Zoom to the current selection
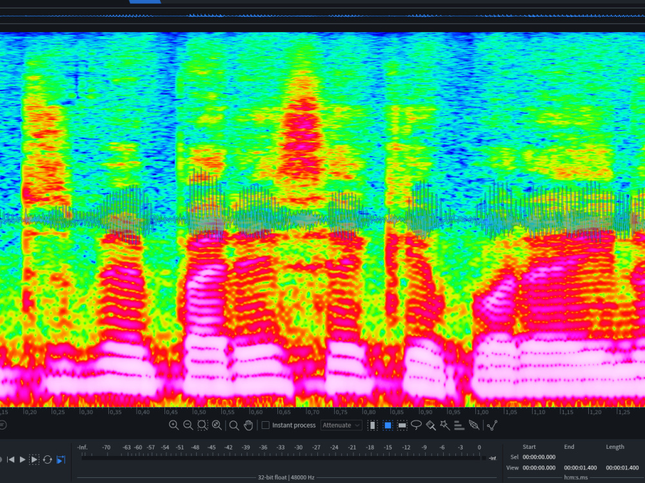Screen dimensions: 645x483 (203, 426)
